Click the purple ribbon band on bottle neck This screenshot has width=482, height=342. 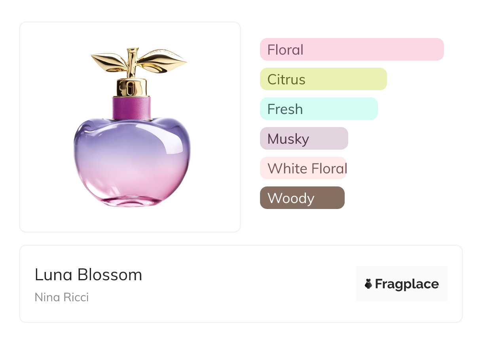click(x=132, y=108)
